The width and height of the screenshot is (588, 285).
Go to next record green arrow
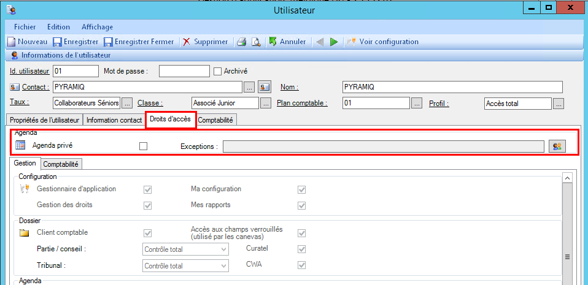click(334, 42)
